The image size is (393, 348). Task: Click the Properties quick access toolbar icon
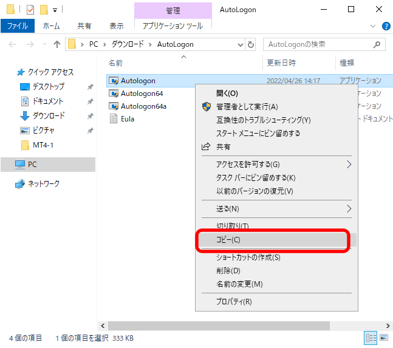coord(30,10)
